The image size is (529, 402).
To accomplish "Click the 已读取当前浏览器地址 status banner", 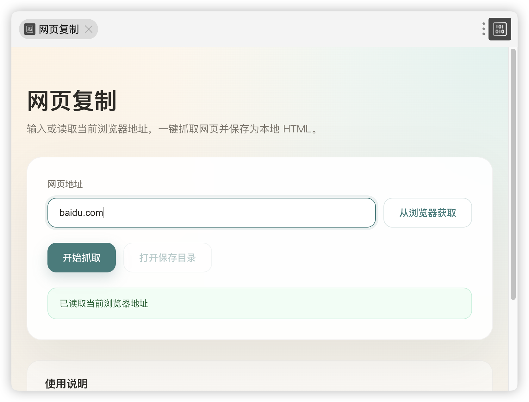I will pos(259,303).
